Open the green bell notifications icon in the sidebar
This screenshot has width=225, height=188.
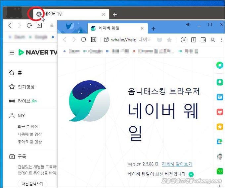click(x=220, y=82)
